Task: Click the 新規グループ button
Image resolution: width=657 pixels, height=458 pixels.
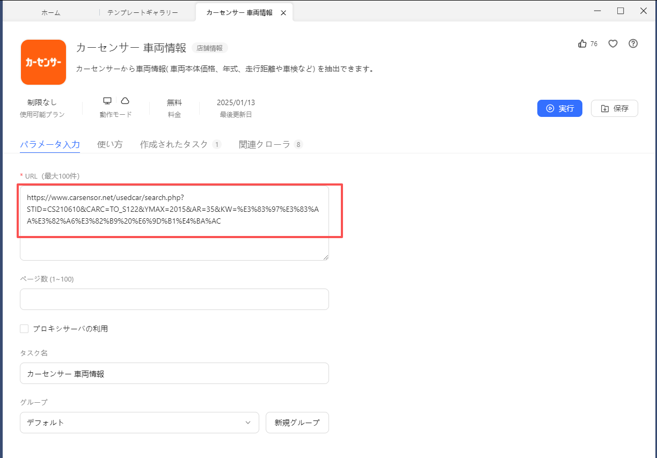Action: 297,423
